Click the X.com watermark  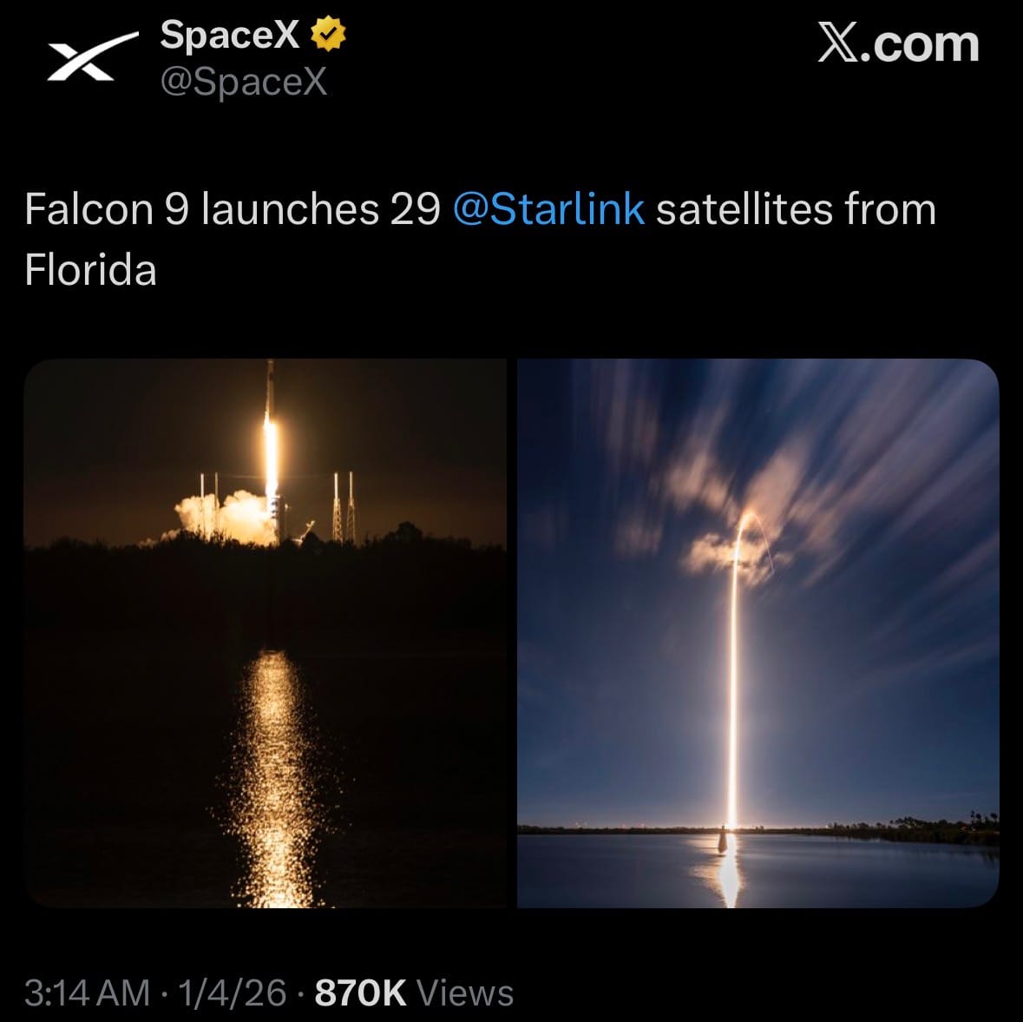[x=898, y=44]
